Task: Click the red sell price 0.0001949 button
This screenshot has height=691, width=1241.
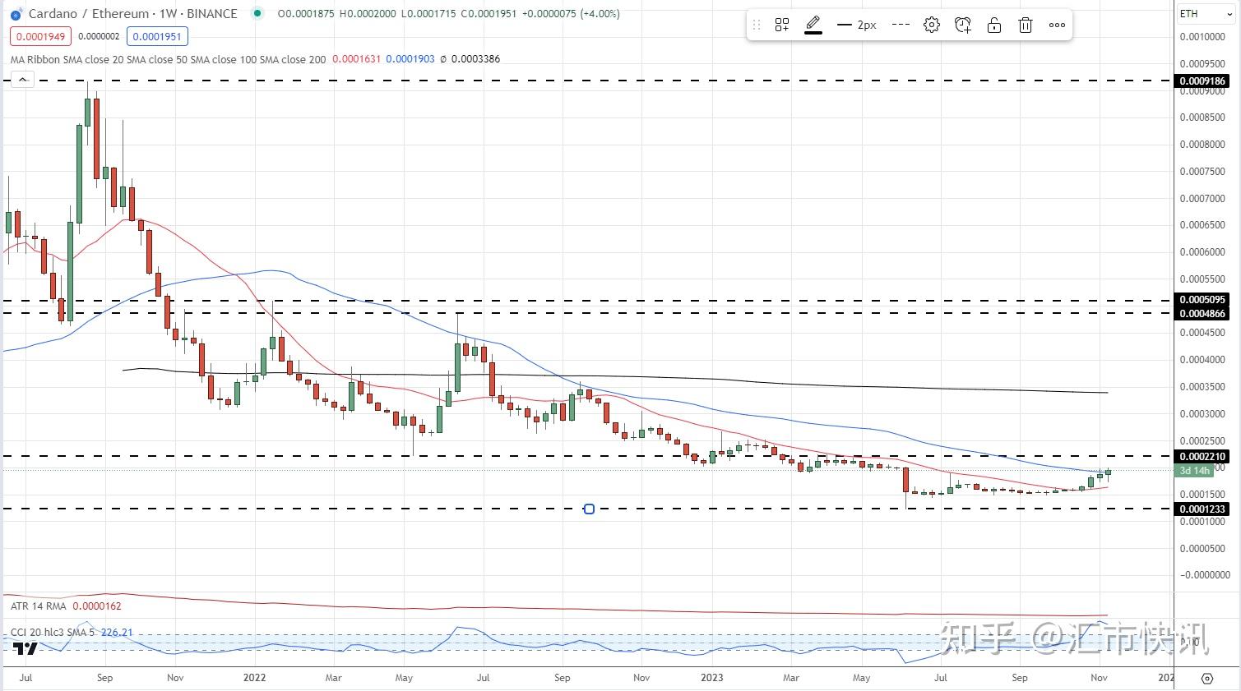Action: coord(41,36)
